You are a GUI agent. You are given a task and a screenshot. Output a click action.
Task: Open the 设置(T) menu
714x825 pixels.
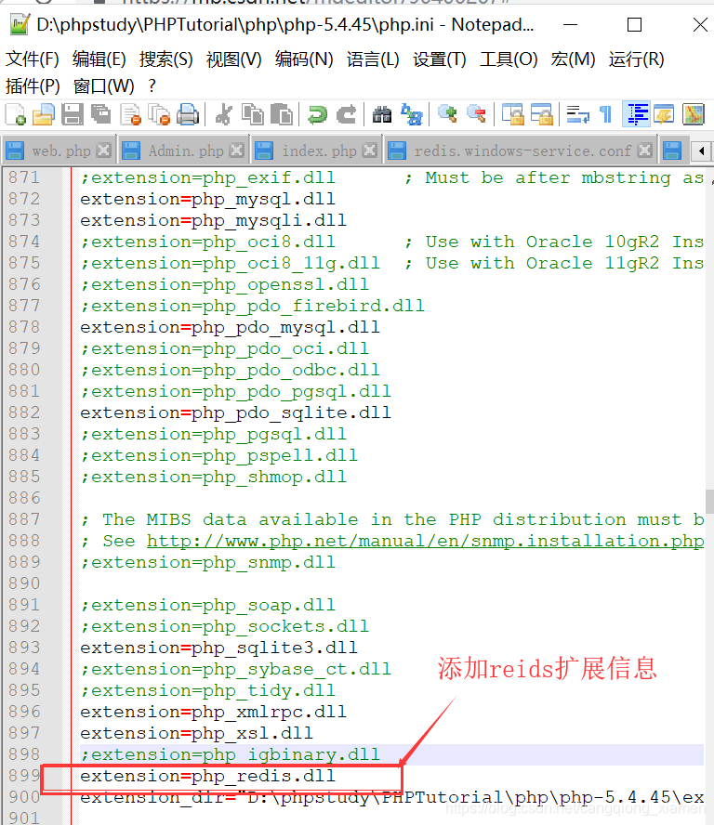click(439, 59)
